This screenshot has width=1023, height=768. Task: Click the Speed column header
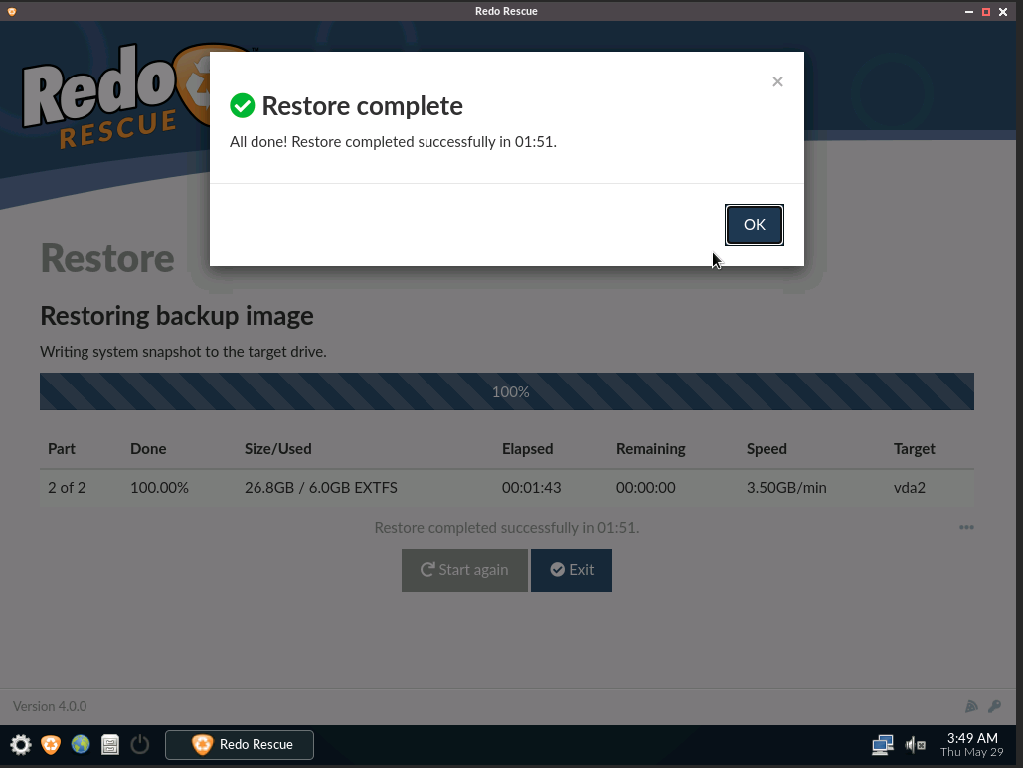coord(767,448)
